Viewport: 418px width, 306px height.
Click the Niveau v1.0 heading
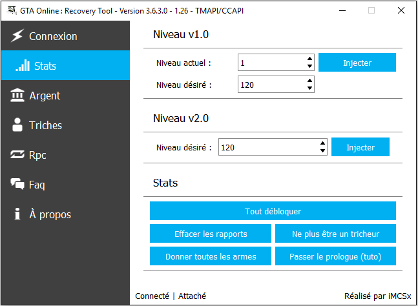pyautogui.click(x=181, y=34)
